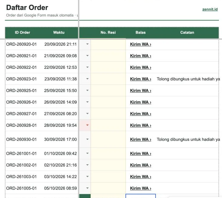Click Kirim WA for order ORD-260928-01
The height and width of the screenshot is (198, 222).
coord(141,125)
